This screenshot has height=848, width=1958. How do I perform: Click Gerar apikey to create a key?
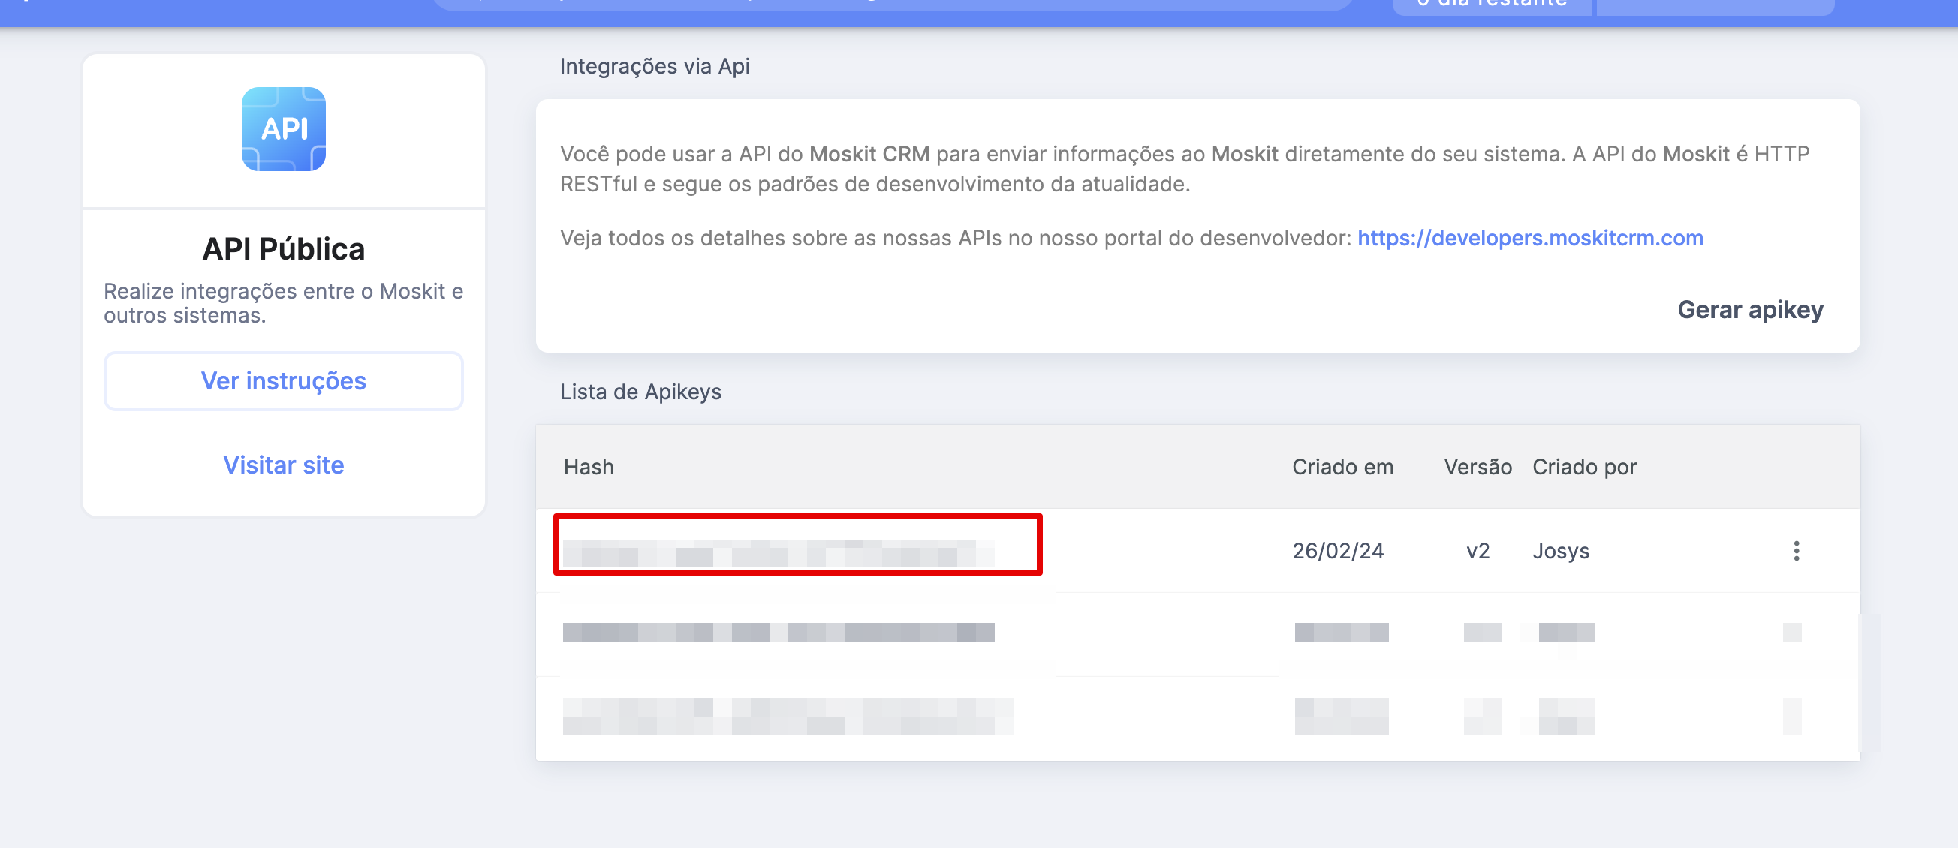point(1750,309)
